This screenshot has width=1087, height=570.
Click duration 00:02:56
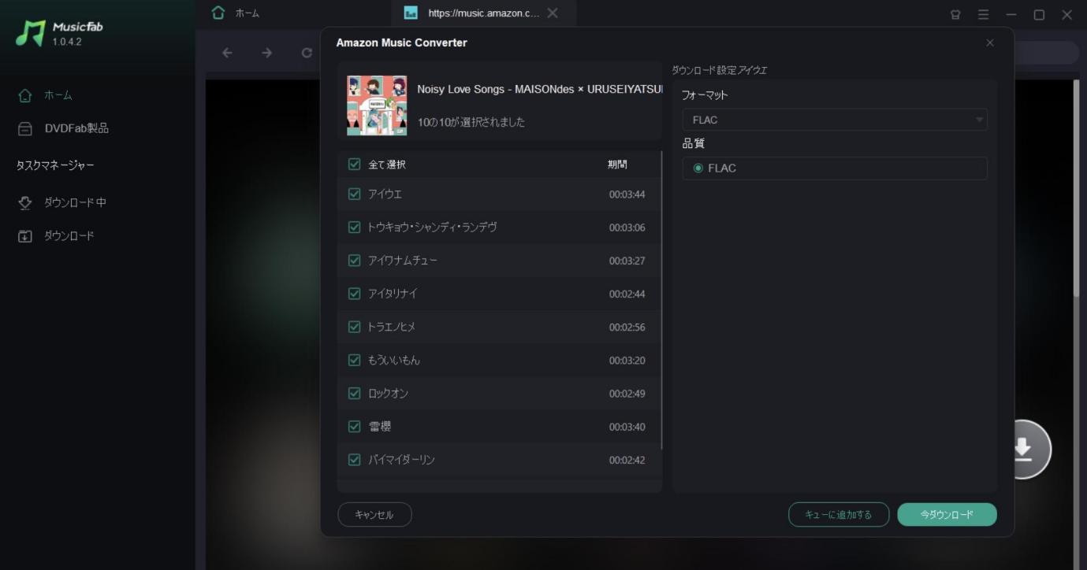627,327
